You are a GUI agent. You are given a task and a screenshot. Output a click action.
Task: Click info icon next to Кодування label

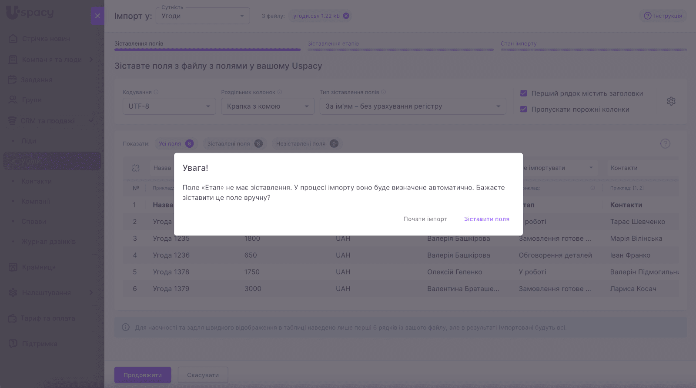point(156,92)
